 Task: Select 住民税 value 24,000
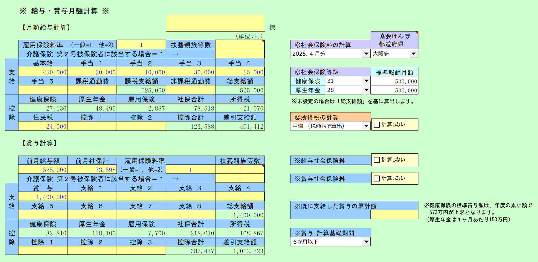43,126
